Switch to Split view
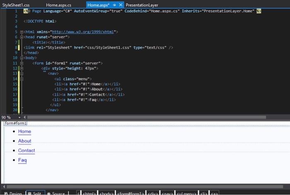The image size is (290, 195). click(x=35, y=193)
